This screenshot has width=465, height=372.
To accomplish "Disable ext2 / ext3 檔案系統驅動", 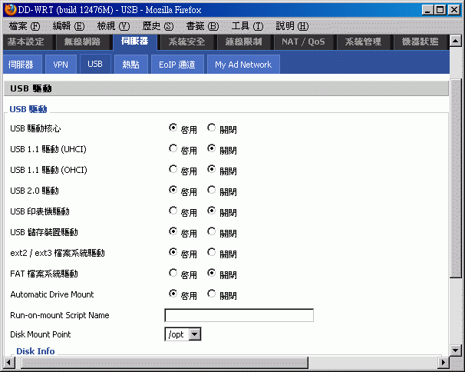I will tap(212, 253).
